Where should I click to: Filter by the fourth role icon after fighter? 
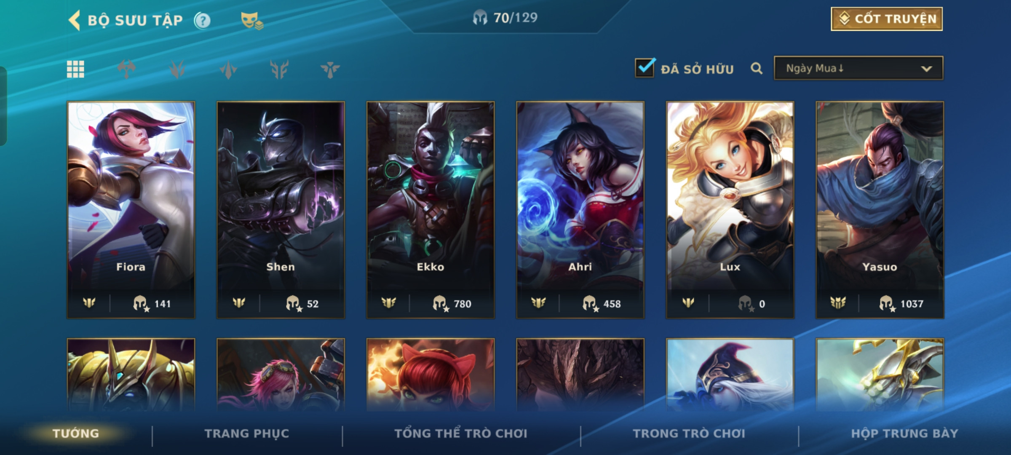(279, 69)
